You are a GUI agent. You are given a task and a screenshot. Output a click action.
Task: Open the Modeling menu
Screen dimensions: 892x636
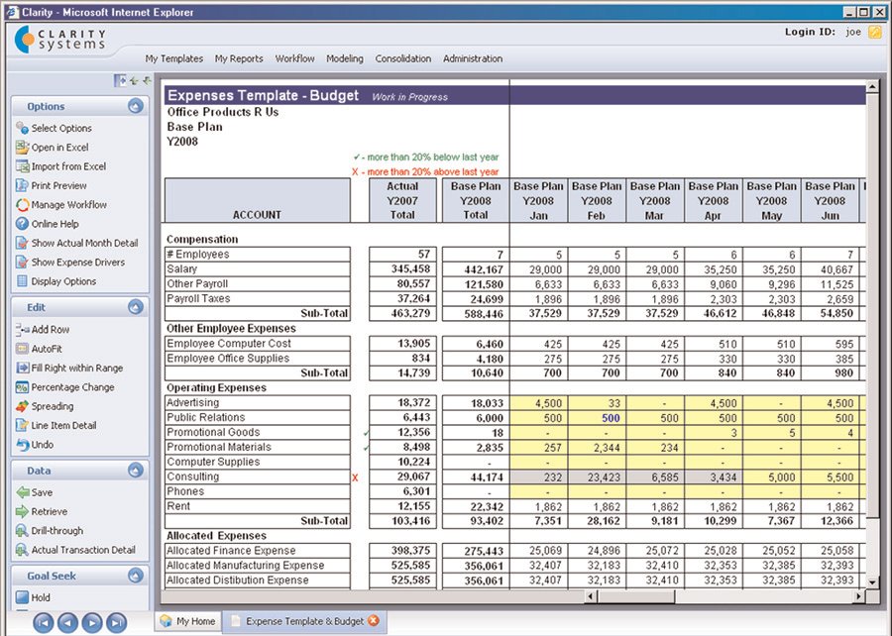click(345, 58)
